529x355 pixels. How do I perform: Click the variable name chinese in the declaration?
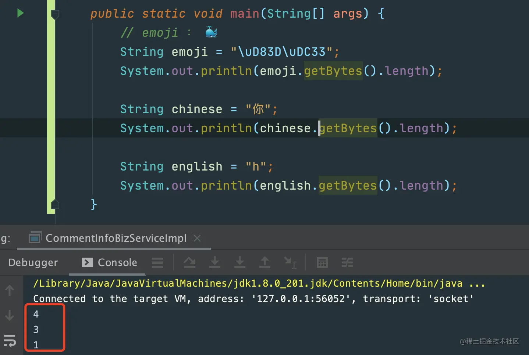[197, 109]
